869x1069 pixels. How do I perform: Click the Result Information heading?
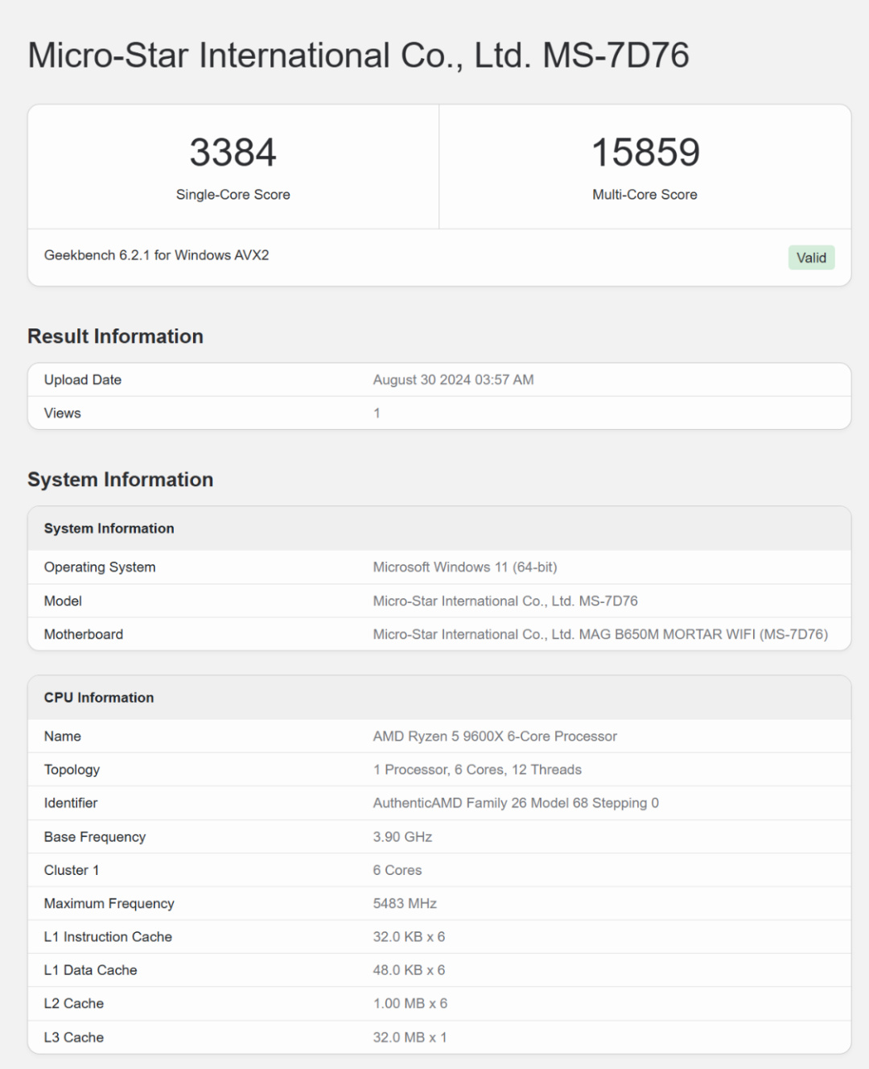[115, 336]
